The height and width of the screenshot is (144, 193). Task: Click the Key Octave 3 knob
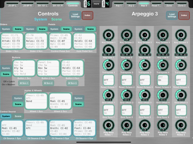[145, 35]
